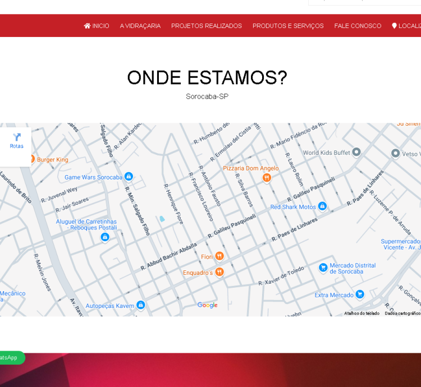Select the Extra Mercado shopping cart pin

point(360,294)
